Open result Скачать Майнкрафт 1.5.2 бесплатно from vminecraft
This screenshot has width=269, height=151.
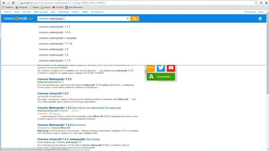click(61, 125)
